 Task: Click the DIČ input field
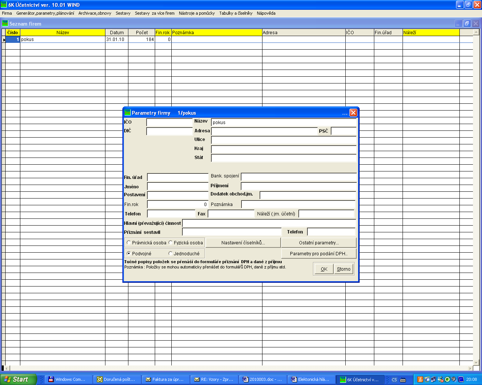[169, 131]
